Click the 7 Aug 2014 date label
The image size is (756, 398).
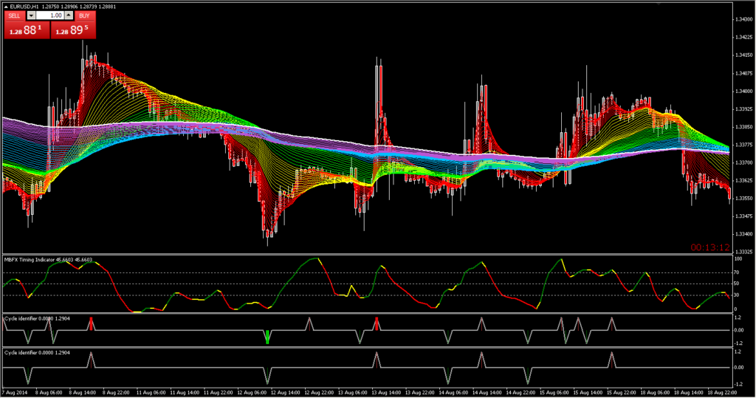[18, 393]
